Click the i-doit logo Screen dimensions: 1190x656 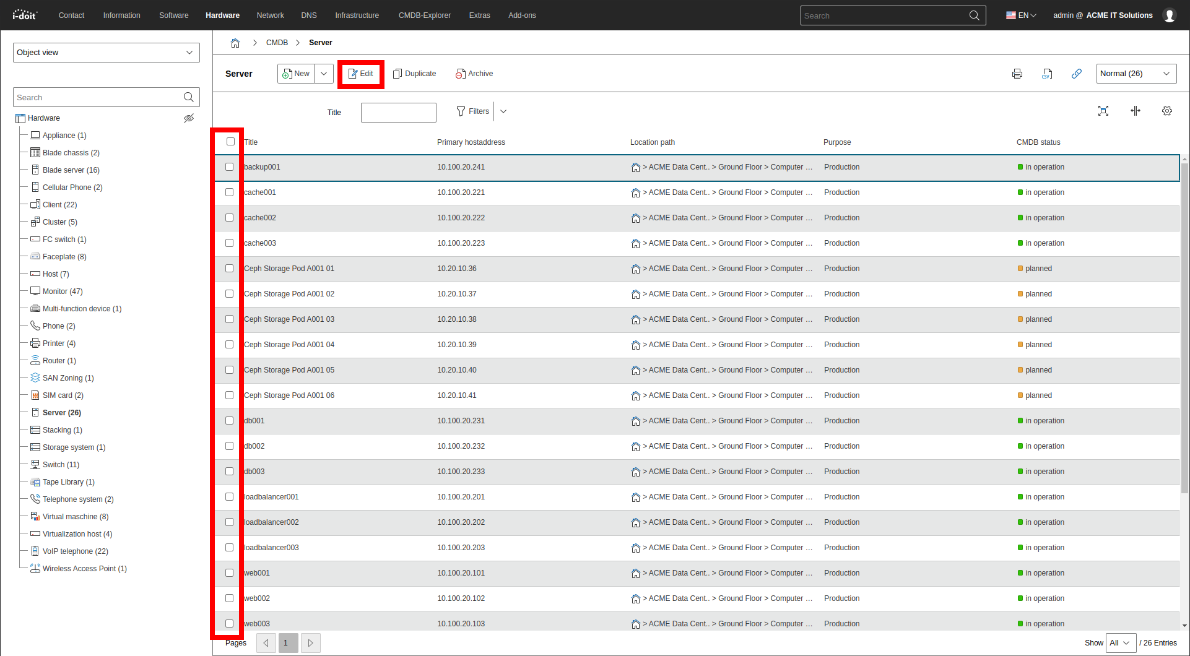(x=25, y=15)
